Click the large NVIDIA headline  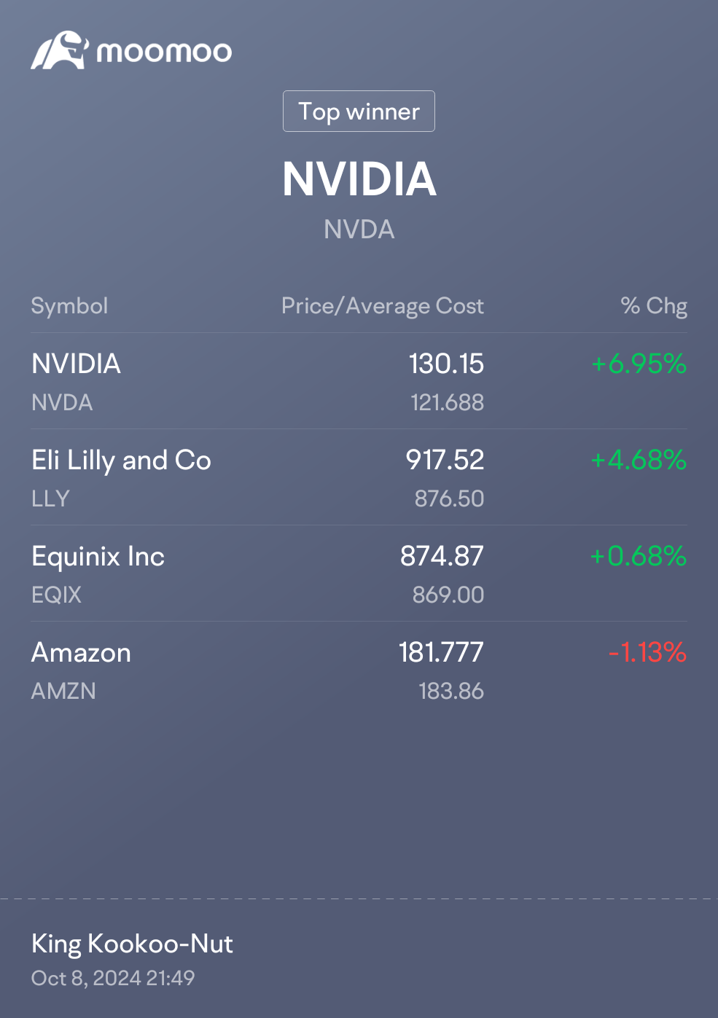click(359, 179)
